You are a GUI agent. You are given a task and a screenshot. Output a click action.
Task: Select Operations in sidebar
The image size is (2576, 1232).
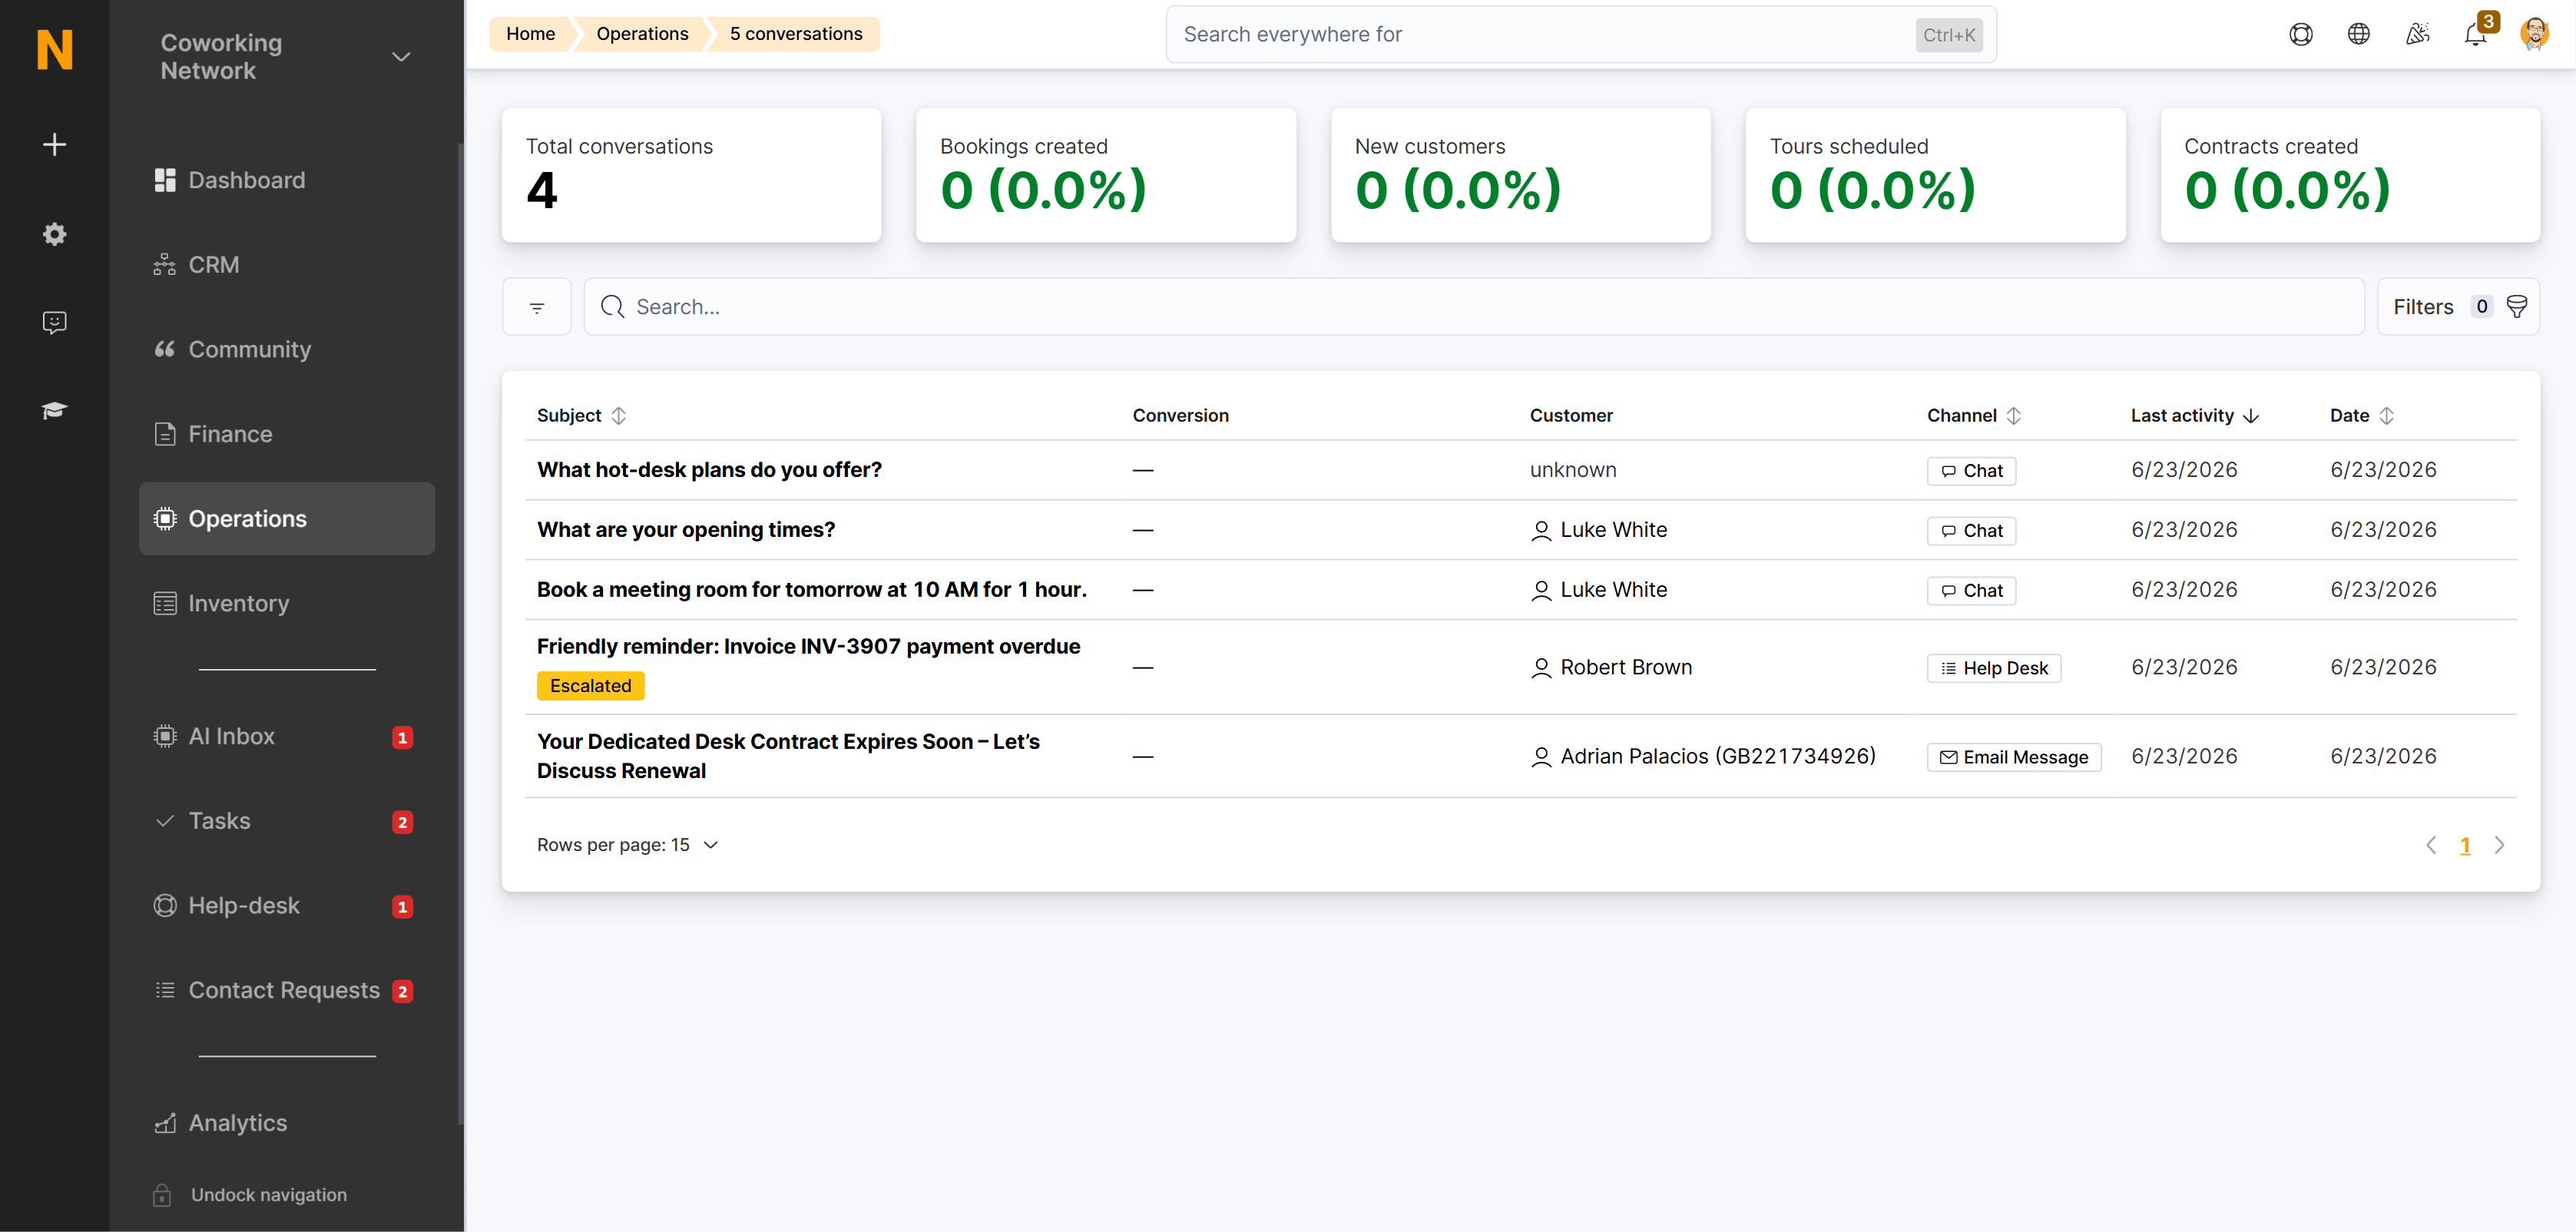pyautogui.click(x=287, y=519)
